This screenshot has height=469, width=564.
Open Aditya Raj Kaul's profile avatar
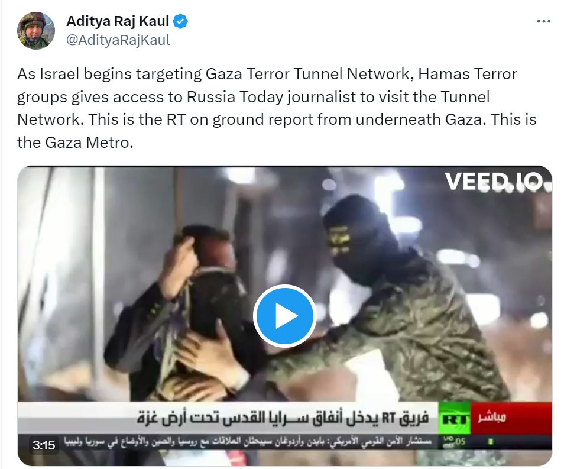tap(36, 30)
